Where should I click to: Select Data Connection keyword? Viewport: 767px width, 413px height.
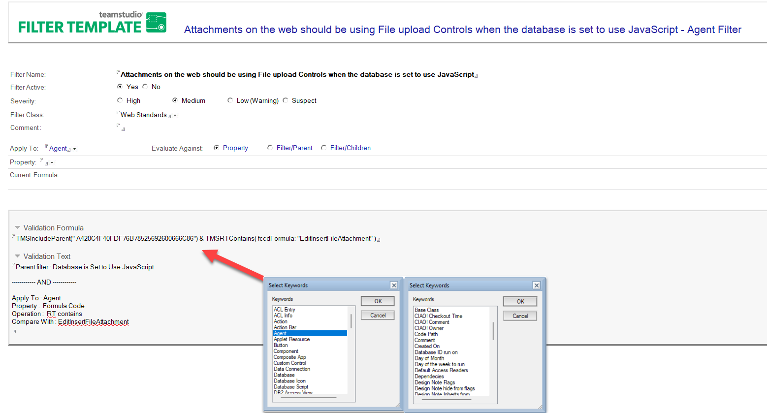(x=292, y=369)
